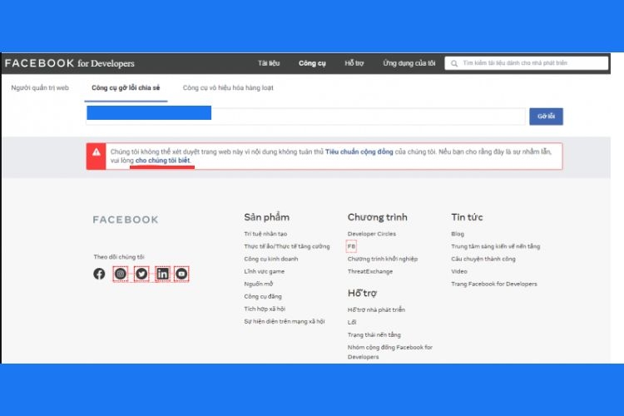This screenshot has width=624, height=416.
Task: Open Nhóm cộng đồng Facebook for Developers link
Action: coord(390,352)
